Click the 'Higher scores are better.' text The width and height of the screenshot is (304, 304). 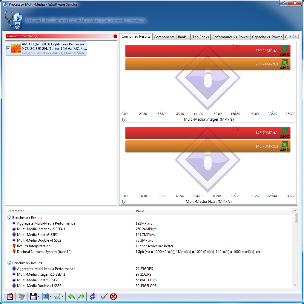pyautogui.click(x=155, y=246)
